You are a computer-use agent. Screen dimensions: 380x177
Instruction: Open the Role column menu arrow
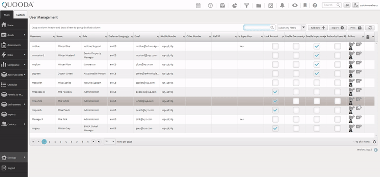(106, 37)
